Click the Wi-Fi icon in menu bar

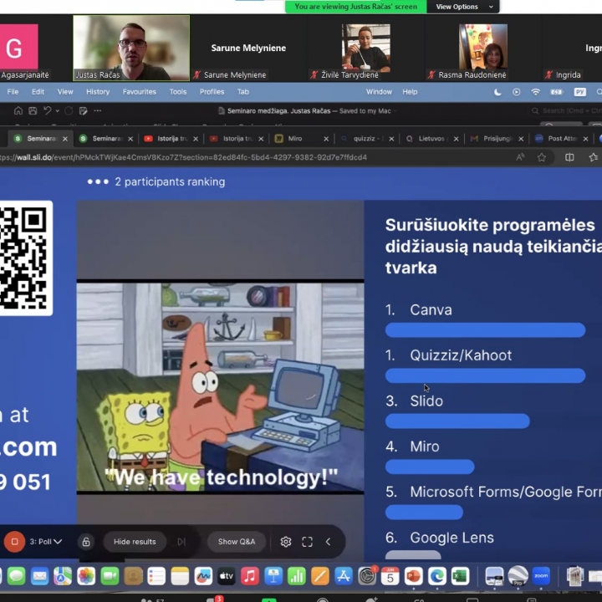[536, 92]
